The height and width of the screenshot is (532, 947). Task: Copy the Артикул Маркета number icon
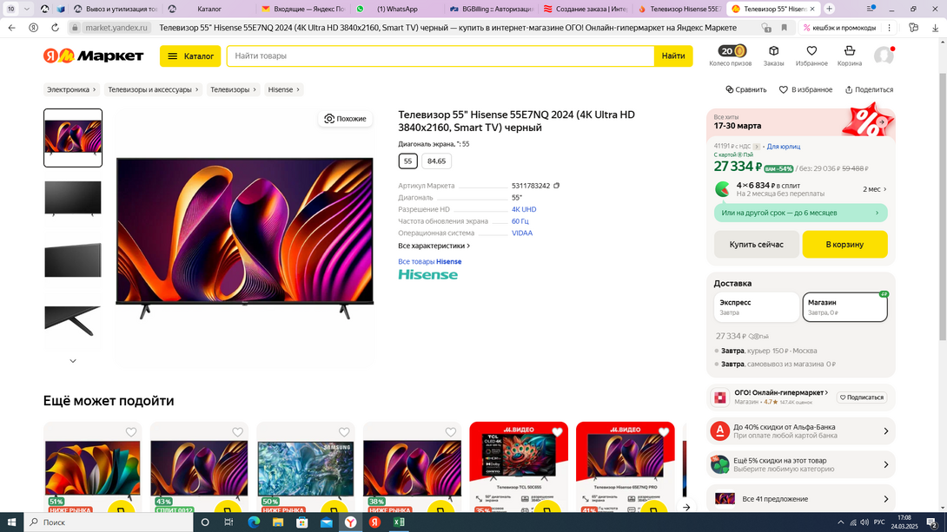[556, 186]
